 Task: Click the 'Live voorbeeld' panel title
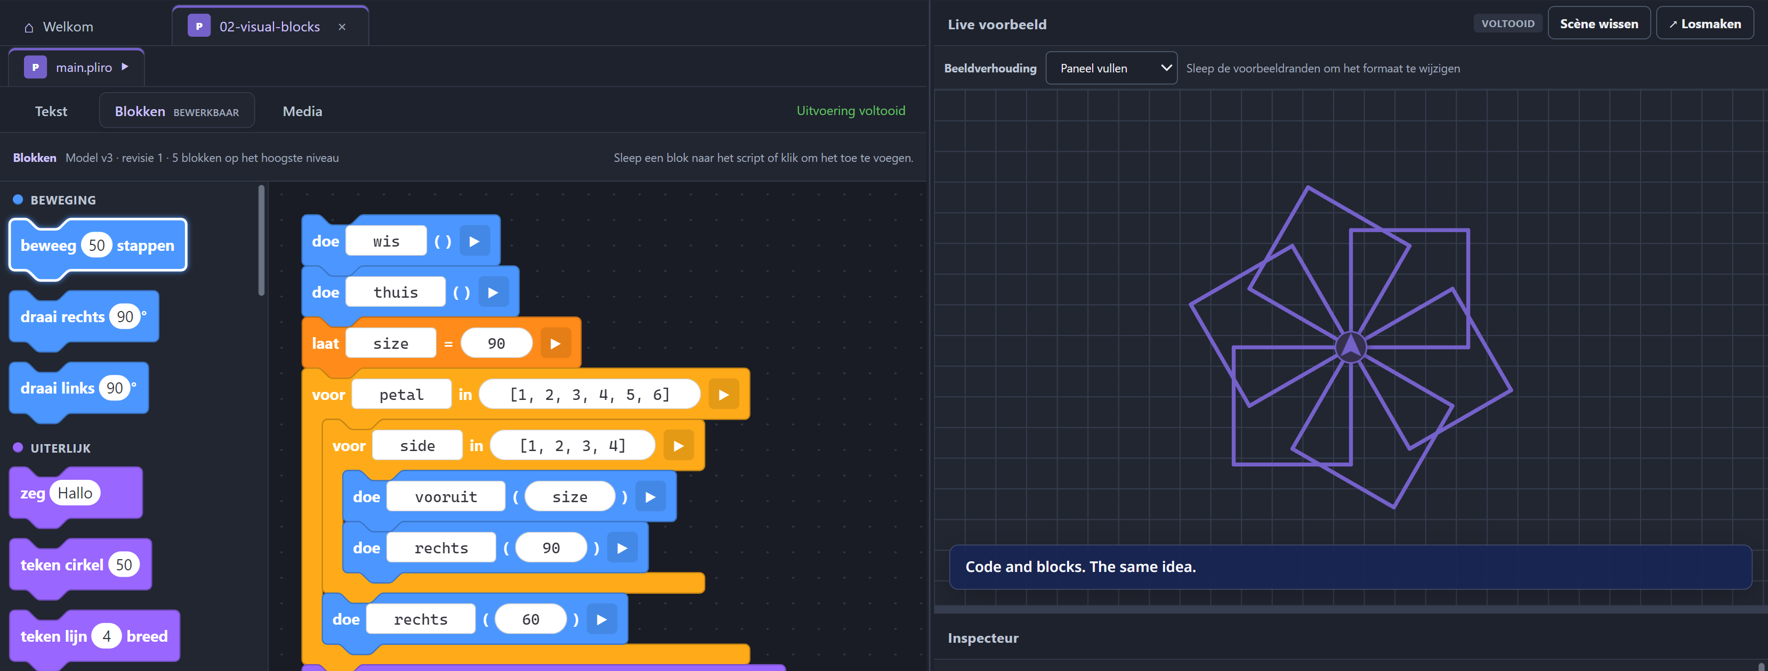(997, 24)
